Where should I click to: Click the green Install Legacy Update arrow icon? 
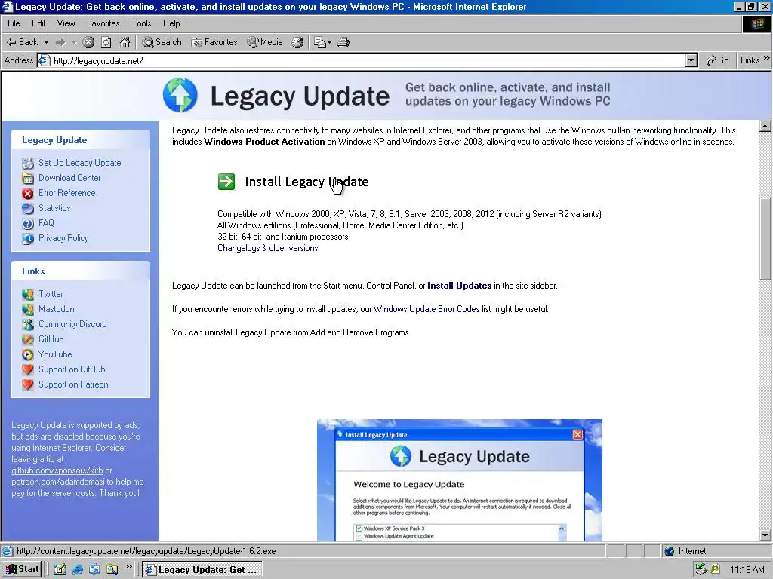pos(226,181)
